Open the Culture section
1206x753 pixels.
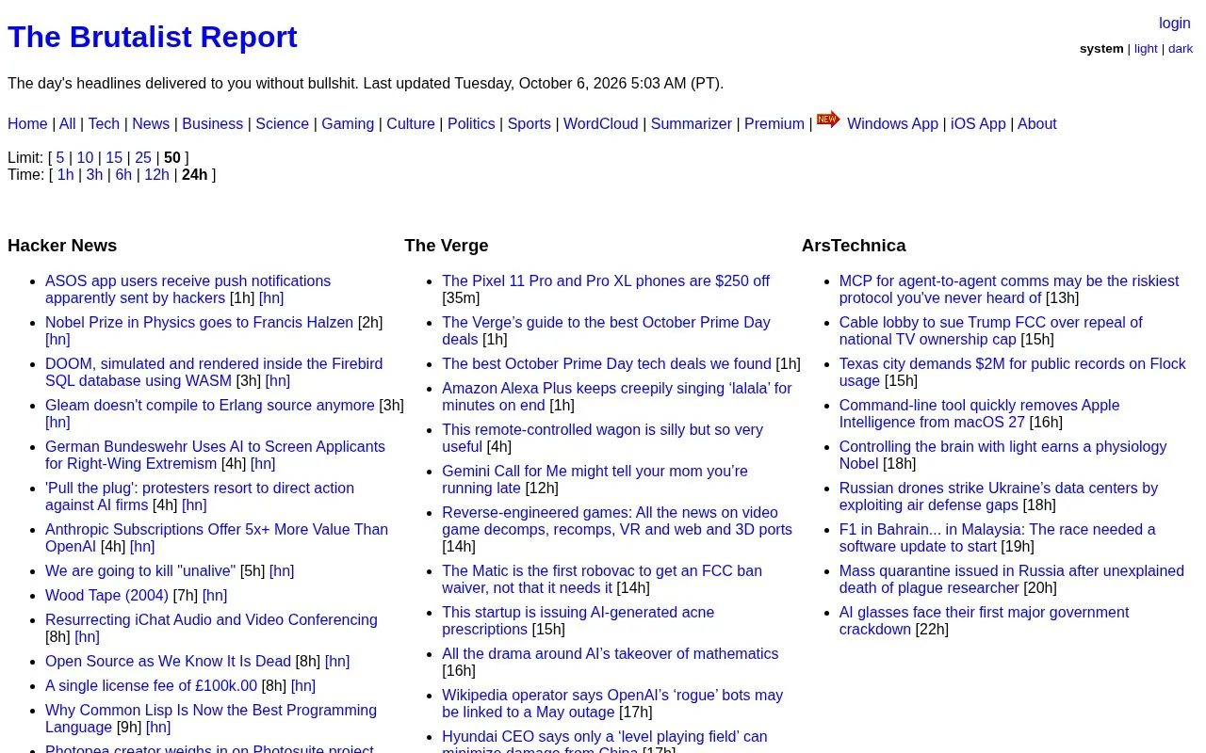(x=411, y=124)
